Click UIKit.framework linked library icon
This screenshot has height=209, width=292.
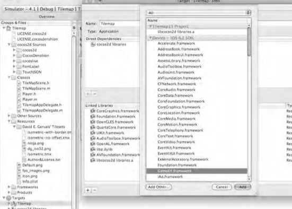click(93, 133)
